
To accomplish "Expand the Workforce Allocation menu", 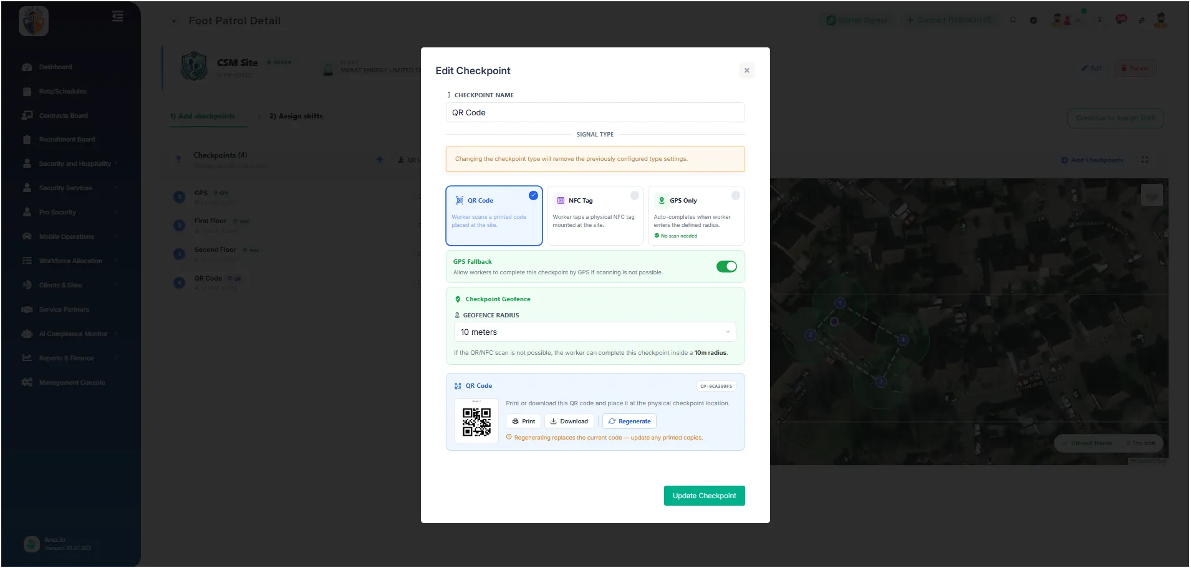I will click(x=70, y=261).
